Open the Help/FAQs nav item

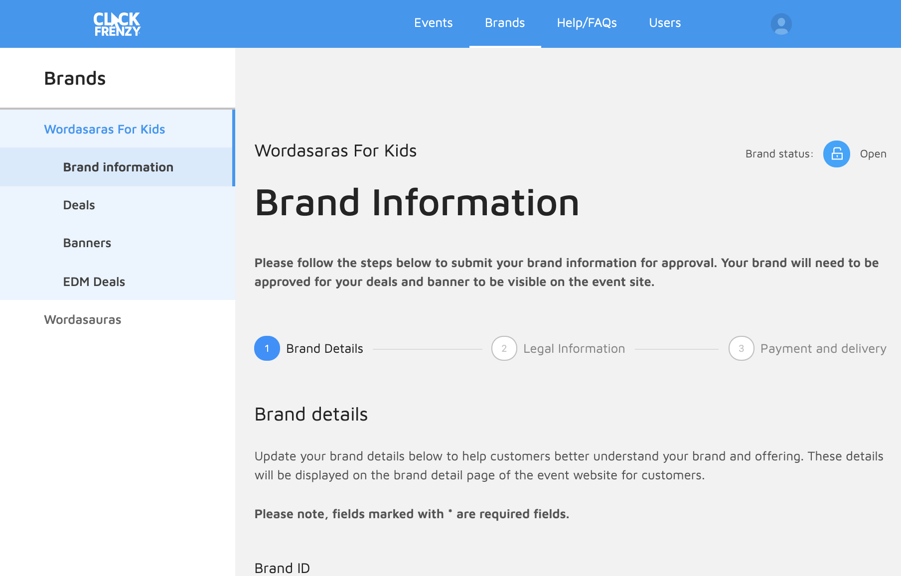(x=587, y=23)
